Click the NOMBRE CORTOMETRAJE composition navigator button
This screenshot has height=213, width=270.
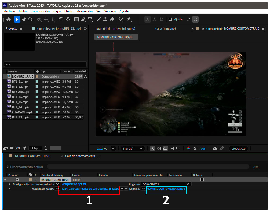[x=116, y=37]
